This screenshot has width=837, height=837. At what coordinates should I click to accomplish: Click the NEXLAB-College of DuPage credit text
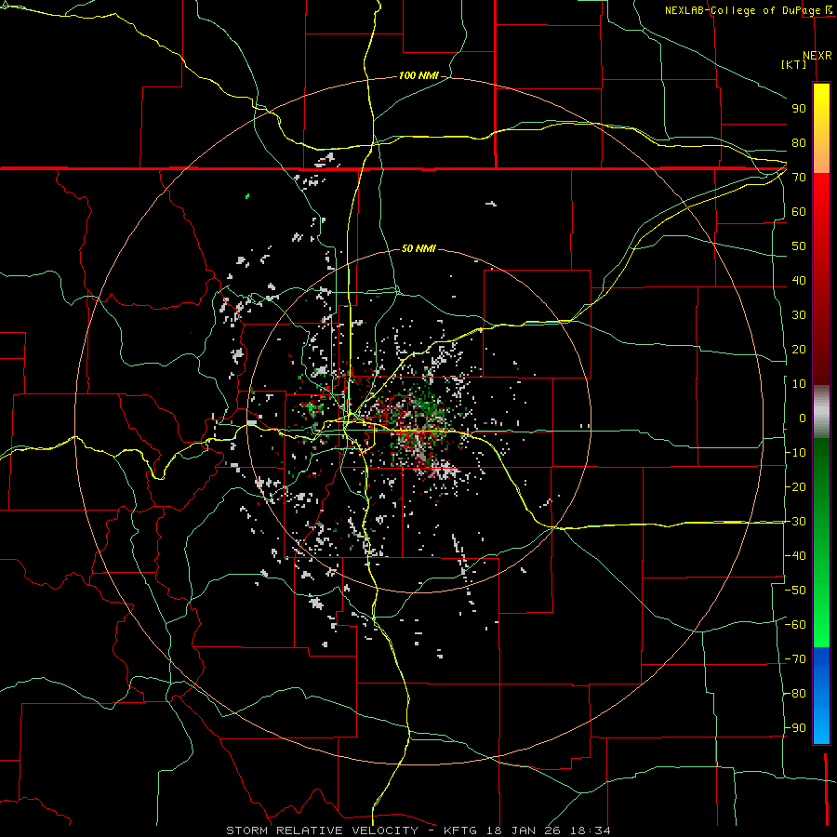742,10
